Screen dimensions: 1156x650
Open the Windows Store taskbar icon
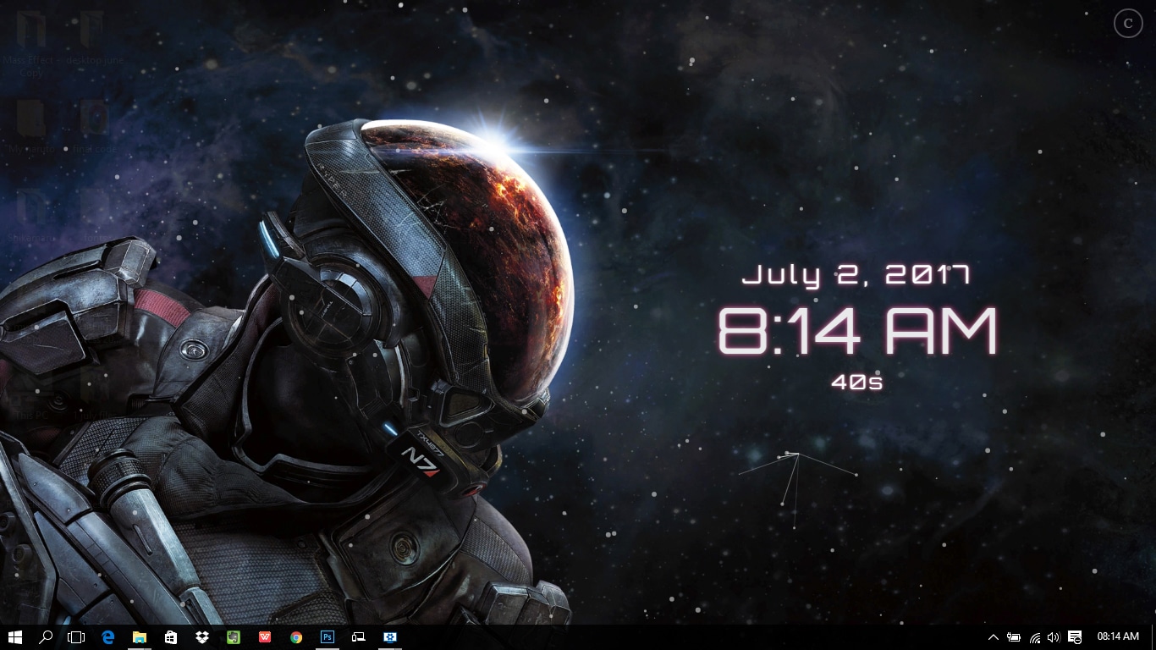[x=171, y=637]
